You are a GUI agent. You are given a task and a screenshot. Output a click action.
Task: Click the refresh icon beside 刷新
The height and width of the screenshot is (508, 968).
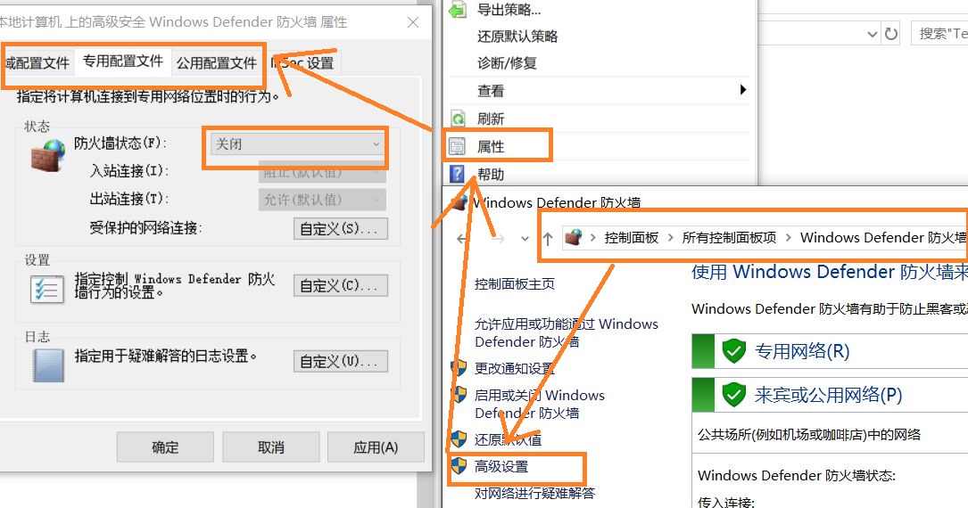[458, 119]
